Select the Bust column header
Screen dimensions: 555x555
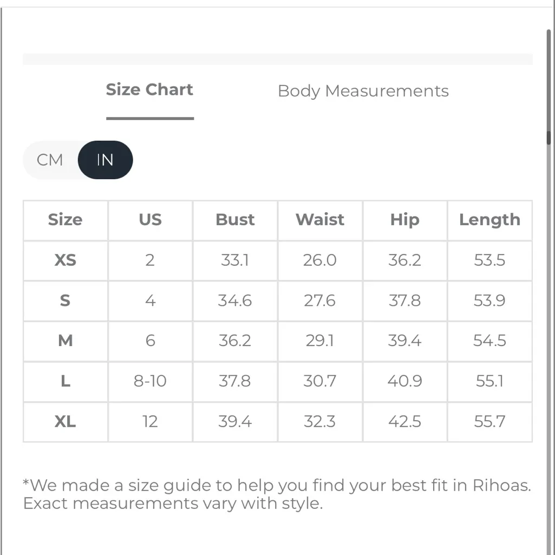pyautogui.click(x=235, y=220)
